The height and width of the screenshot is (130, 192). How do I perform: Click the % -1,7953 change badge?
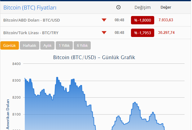click(x=142, y=33)
